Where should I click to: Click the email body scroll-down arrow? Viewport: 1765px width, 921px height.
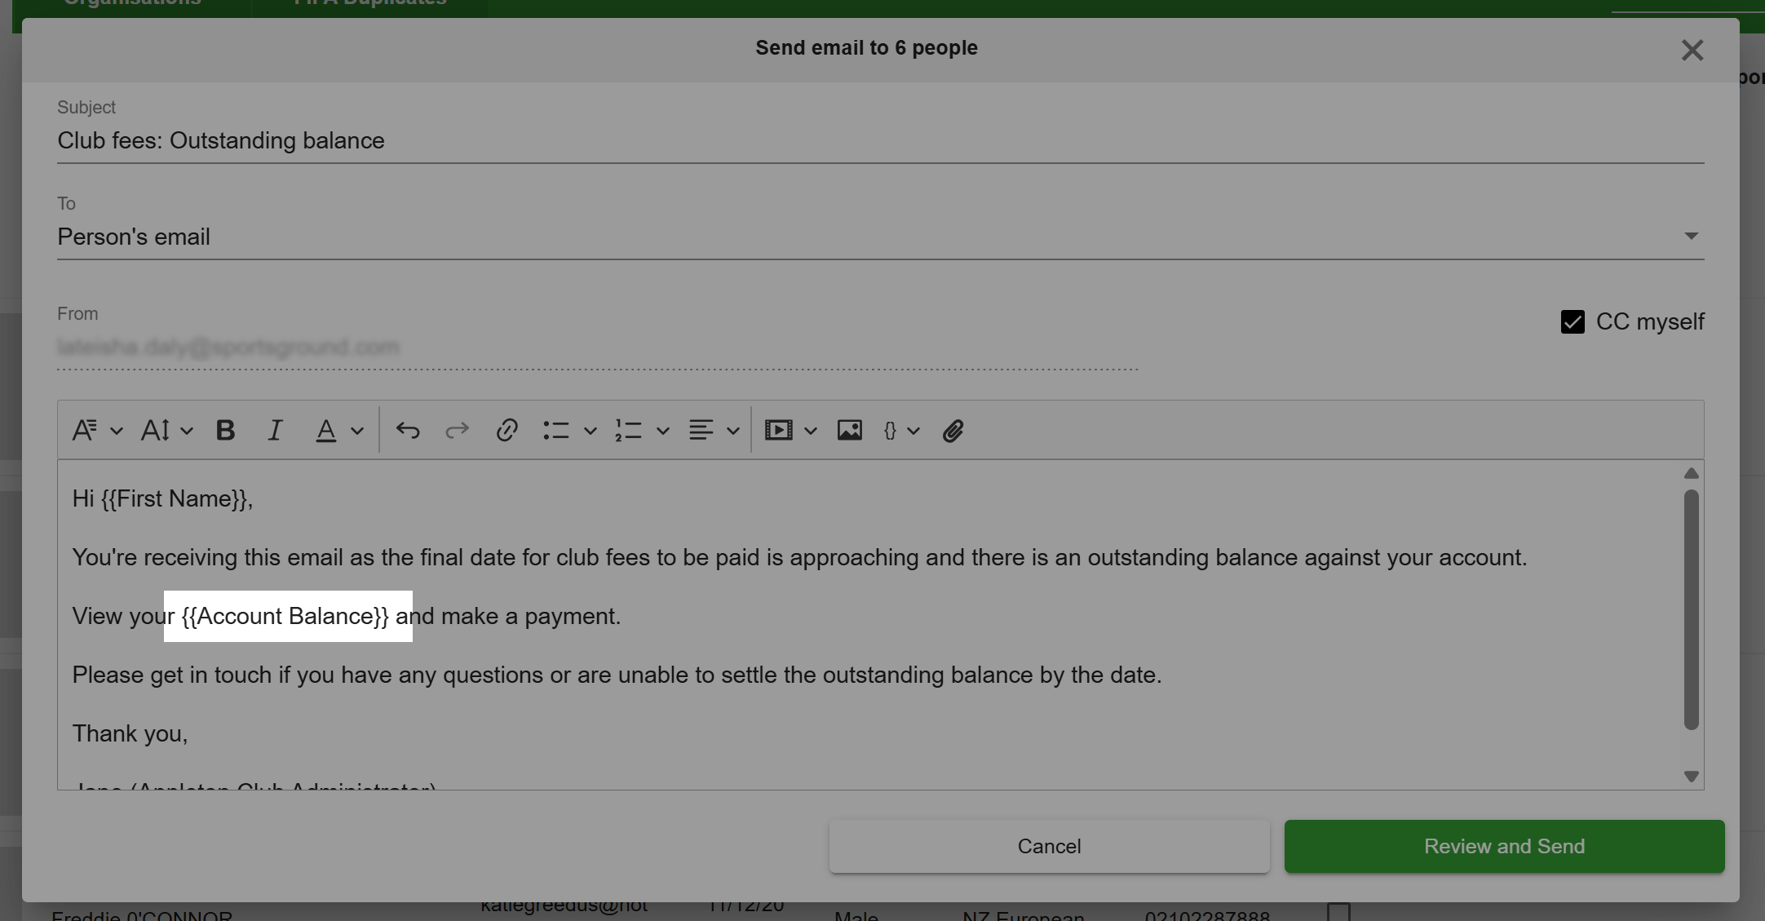(x=1692, y=777)
